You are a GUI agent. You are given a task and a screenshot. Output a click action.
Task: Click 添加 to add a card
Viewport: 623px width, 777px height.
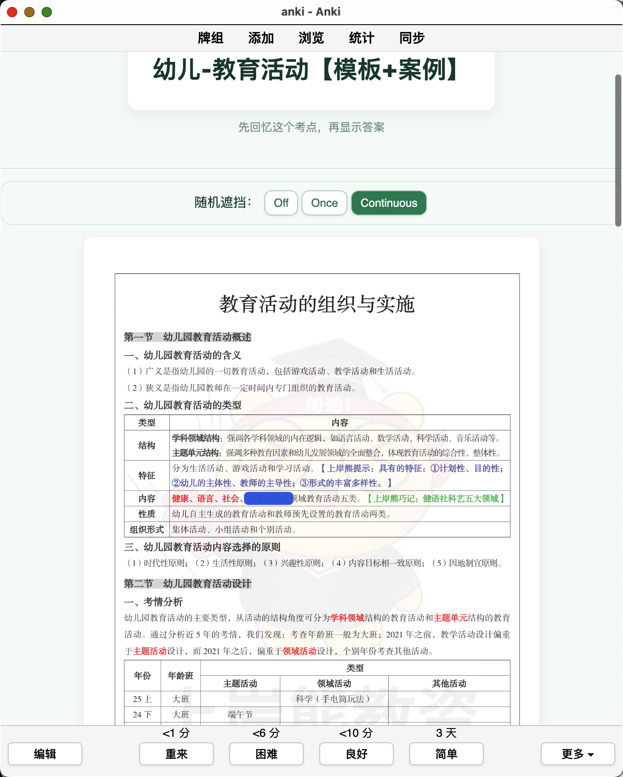[261, 38]
